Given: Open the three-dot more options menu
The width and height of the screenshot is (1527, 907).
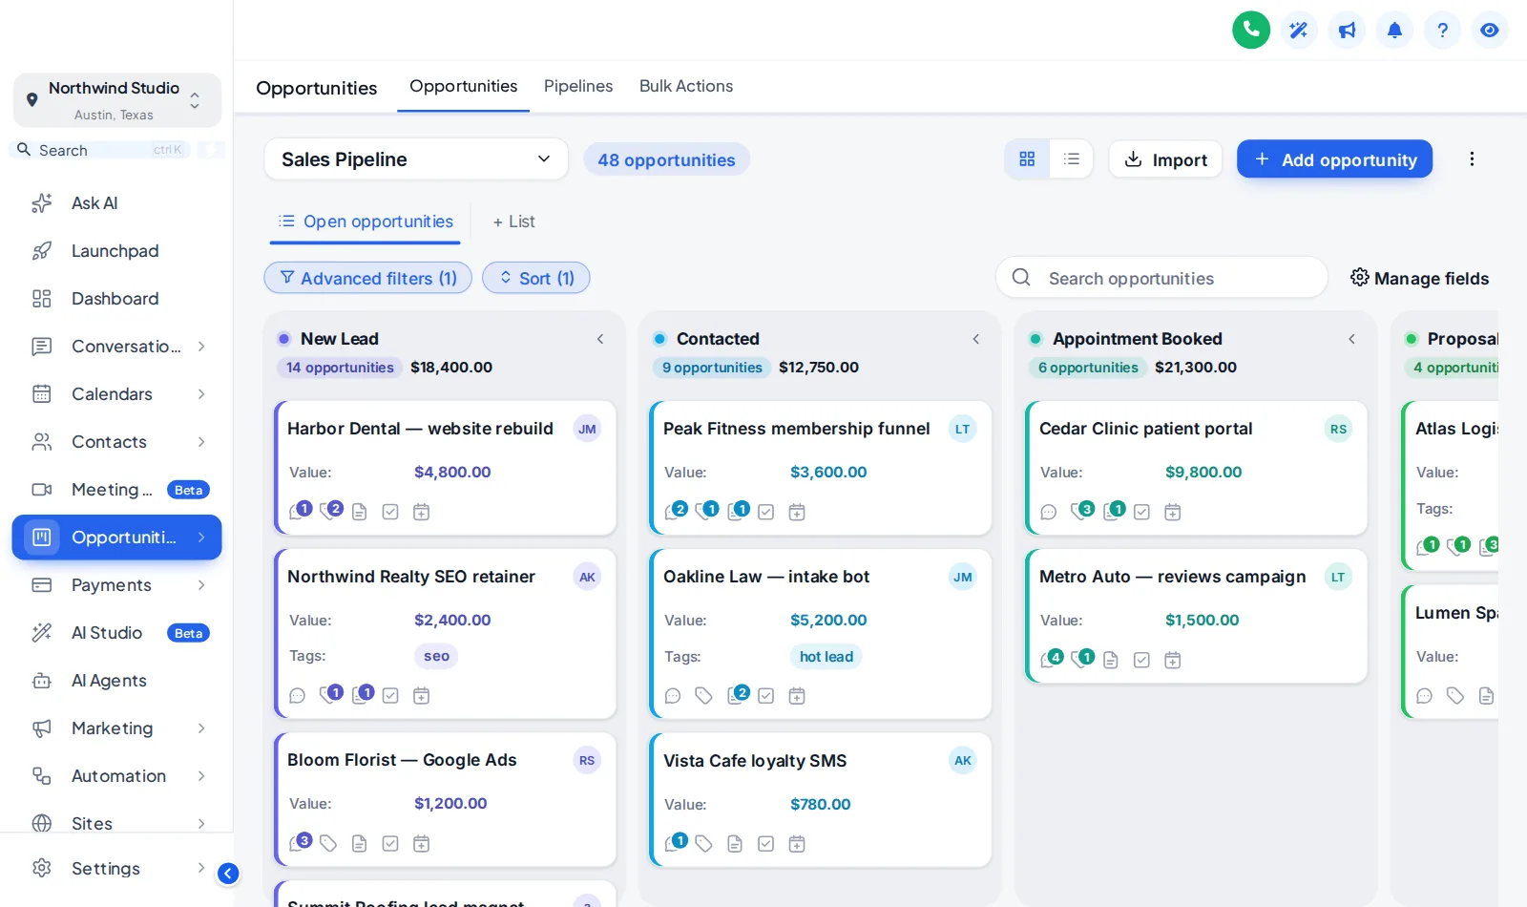Looking at the screenshot, I should coord(1472,159).
